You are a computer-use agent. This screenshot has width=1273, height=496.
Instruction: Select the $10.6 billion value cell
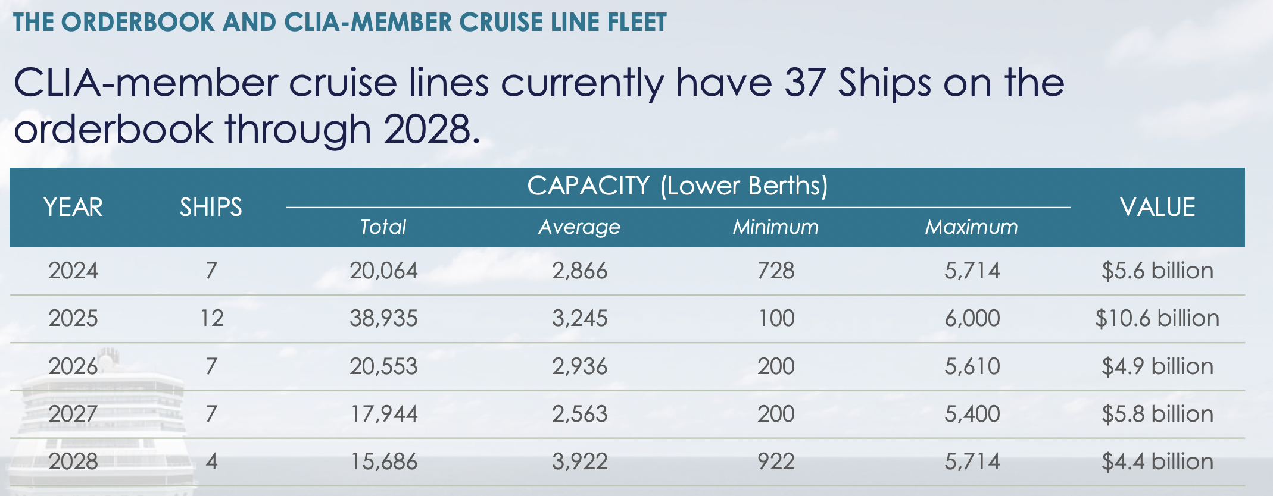[1157, 319]
